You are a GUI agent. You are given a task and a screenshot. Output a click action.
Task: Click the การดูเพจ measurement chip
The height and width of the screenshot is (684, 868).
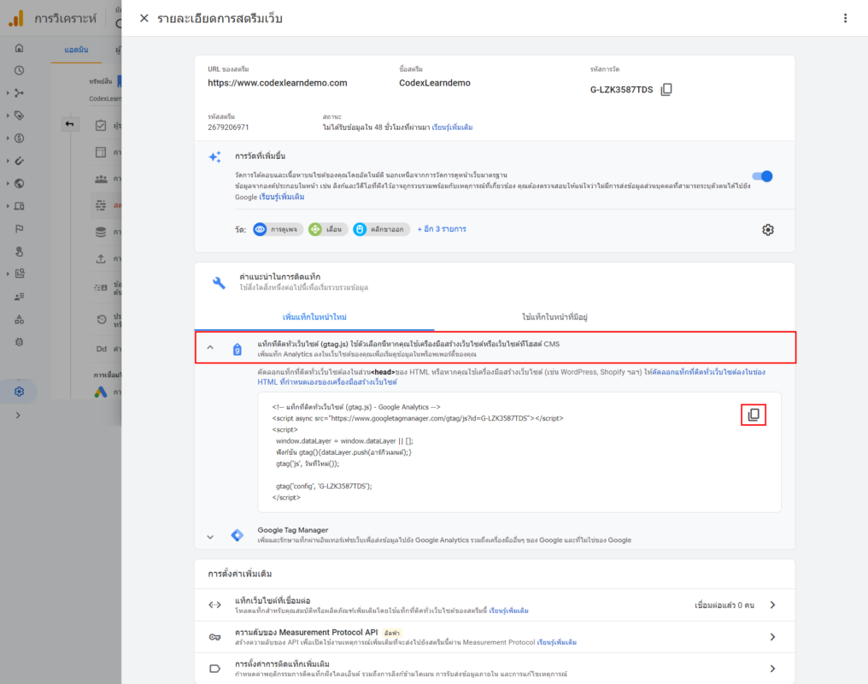coord(278,229)
